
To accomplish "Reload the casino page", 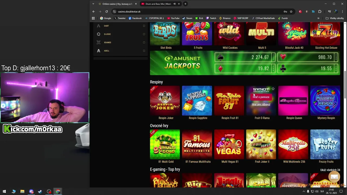I will [x=107, y=12].
